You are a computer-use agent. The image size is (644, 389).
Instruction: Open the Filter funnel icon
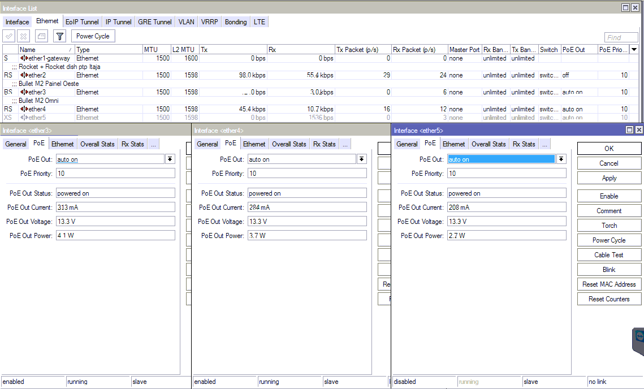[59, 36]
